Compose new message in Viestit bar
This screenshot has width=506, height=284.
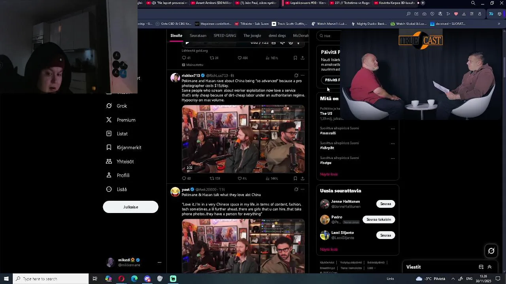[481, 267]
